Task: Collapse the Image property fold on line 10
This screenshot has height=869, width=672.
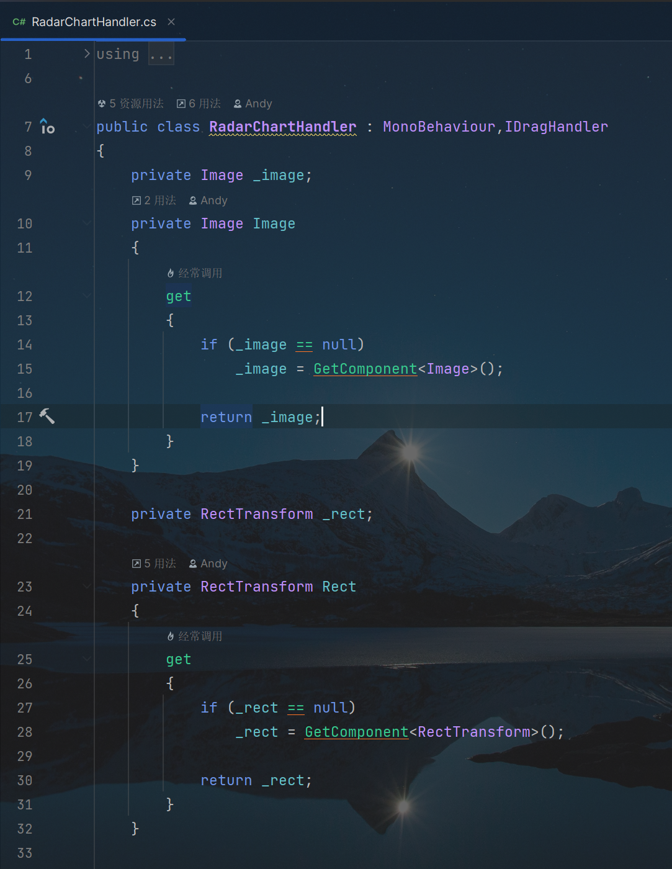Action: click(87, 223)
